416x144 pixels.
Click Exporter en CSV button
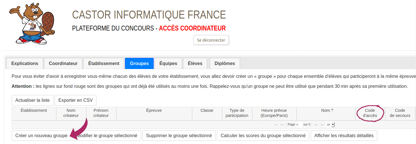point(76,100)
